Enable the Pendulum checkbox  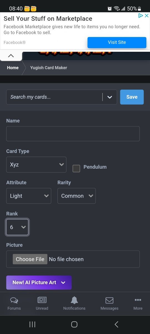[76, 168]
